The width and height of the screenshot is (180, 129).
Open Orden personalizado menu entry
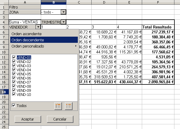(44, 46)
